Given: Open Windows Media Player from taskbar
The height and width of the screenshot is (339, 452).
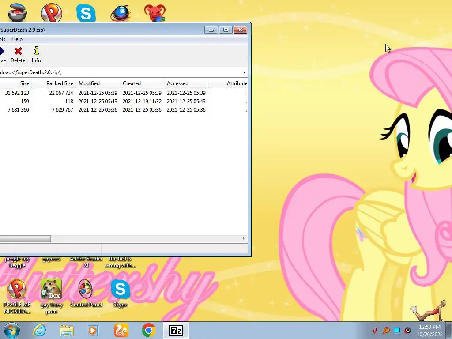Looking at the screenshot, I should (94, 330).
